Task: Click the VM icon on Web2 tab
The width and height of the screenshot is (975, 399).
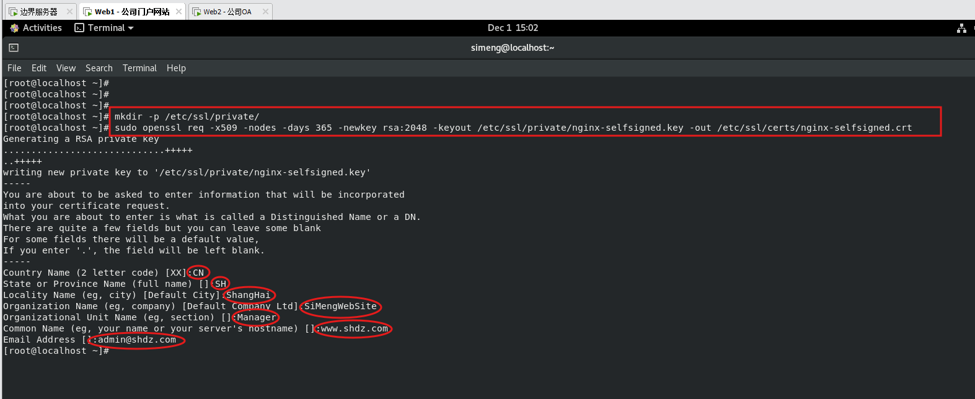Action: [196, 12]
